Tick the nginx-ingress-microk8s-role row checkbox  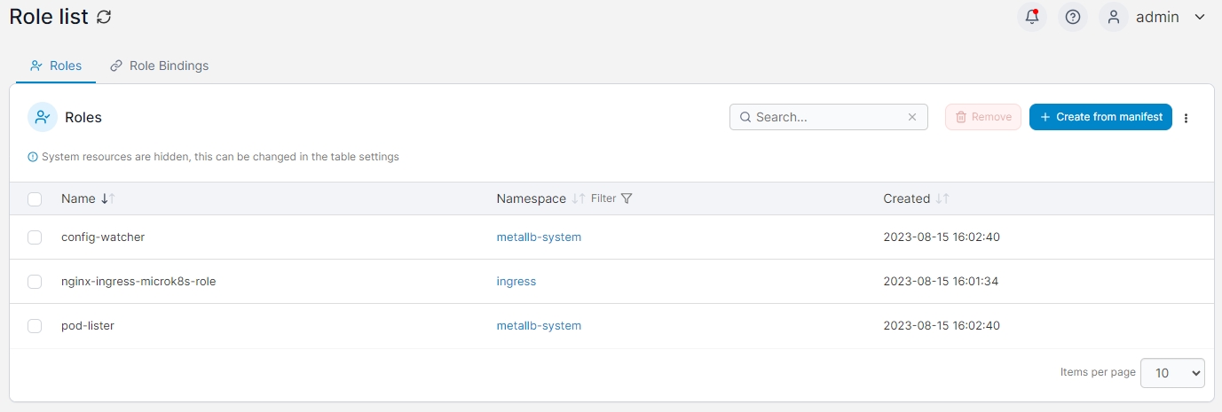click(x=35, y=282)
